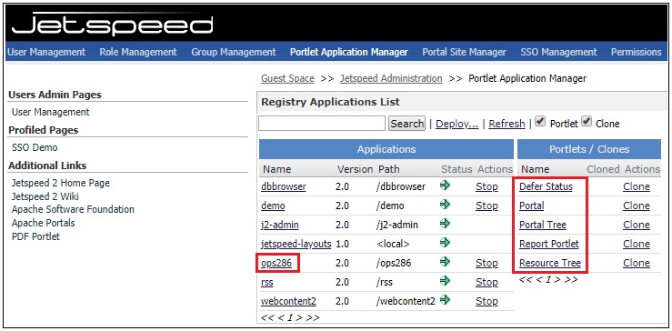Clone the Report Portlet
Viewport: 672px width, 331px height.
pyautogui.click(x=636, y=244)
